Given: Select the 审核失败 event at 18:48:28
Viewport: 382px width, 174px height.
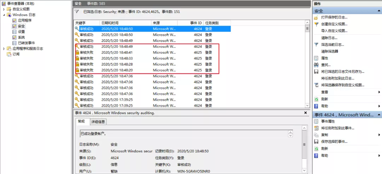Looking at the screenshot, I should [x=152, y=64].
